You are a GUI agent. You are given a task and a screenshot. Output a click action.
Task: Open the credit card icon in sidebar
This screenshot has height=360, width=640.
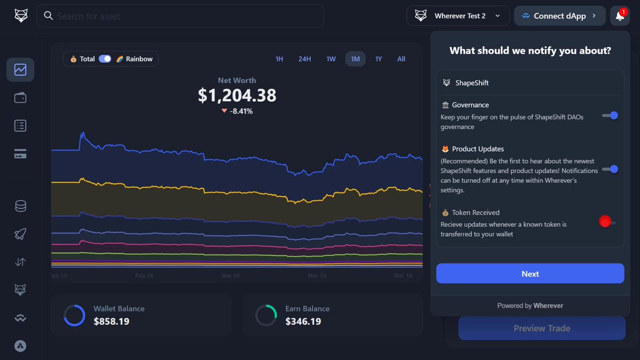click(20, 154)
